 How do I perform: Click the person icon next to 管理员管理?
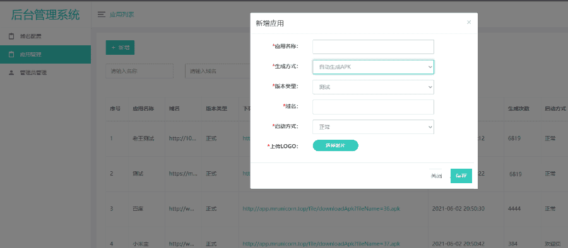tap(11, 72)
